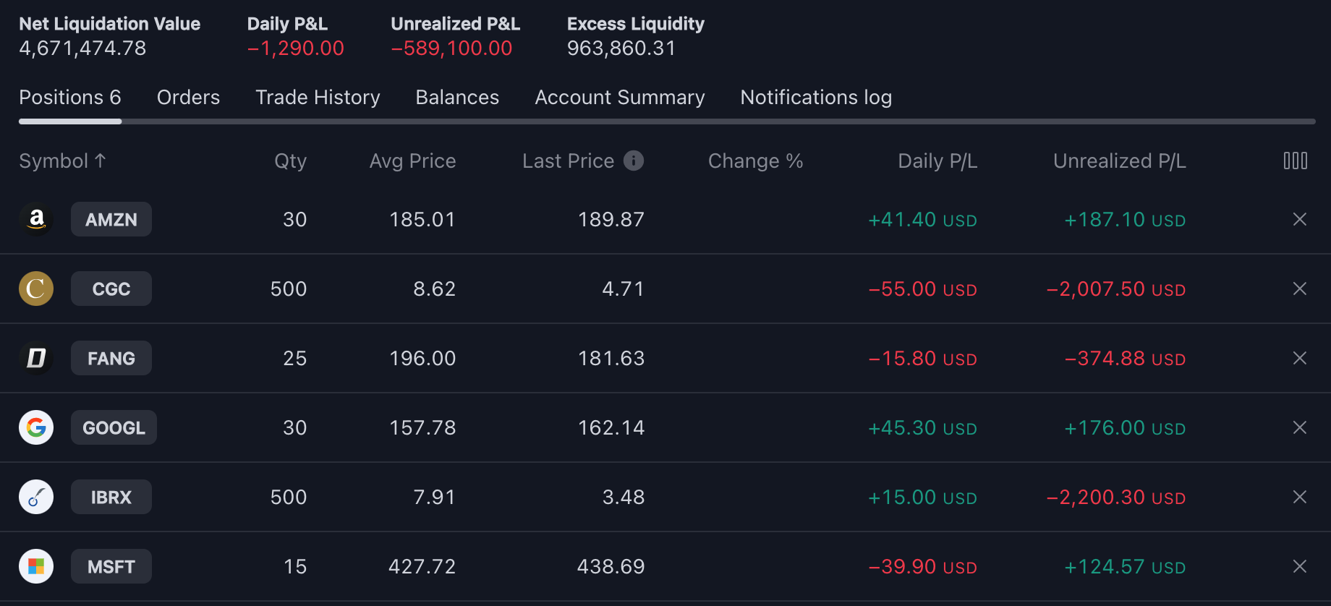Click the info icon beside Last Price
The height and width of the screenshot is (606, 1331).
(x=634, y=161)
